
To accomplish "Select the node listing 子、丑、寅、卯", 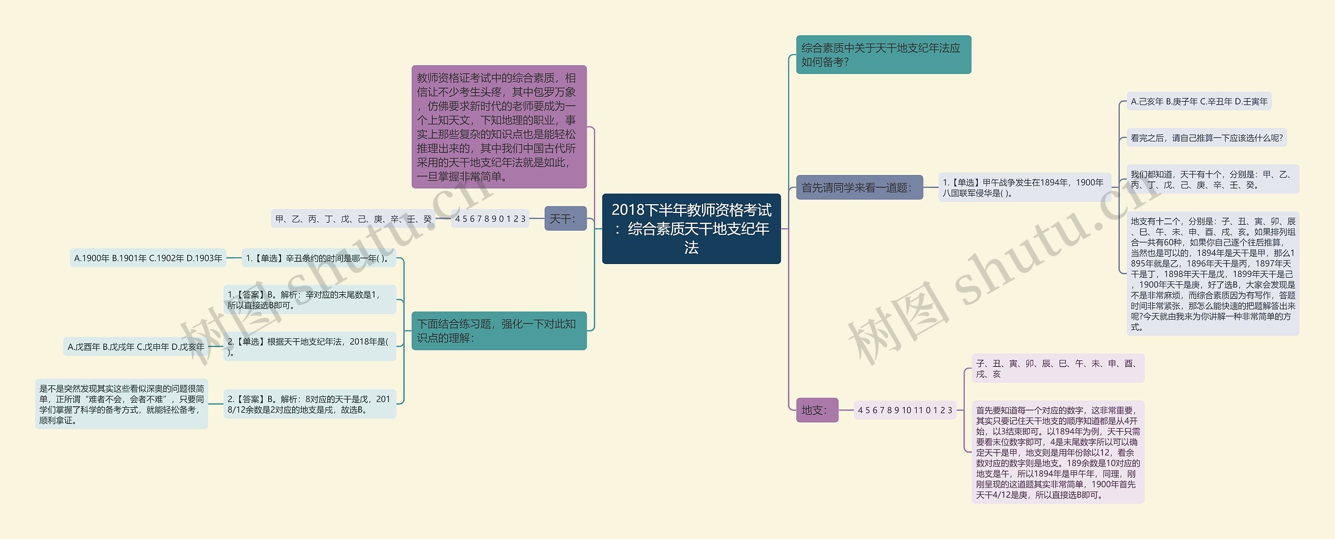I will coord(1058,368).
